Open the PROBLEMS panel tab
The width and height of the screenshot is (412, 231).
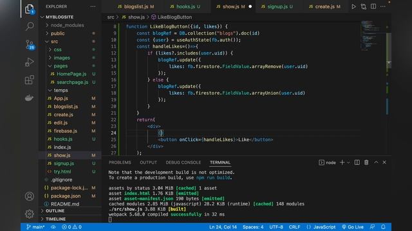tap(120, 162)
